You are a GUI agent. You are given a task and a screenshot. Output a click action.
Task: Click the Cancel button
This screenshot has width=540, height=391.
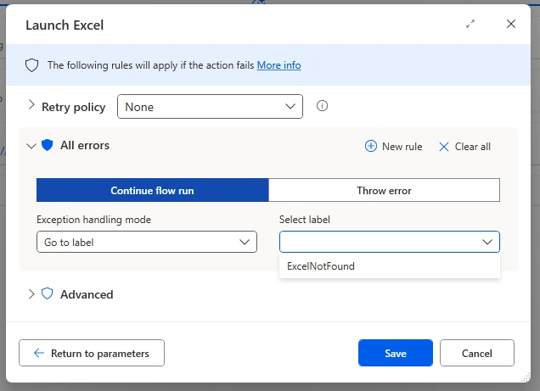coord(477,353)
